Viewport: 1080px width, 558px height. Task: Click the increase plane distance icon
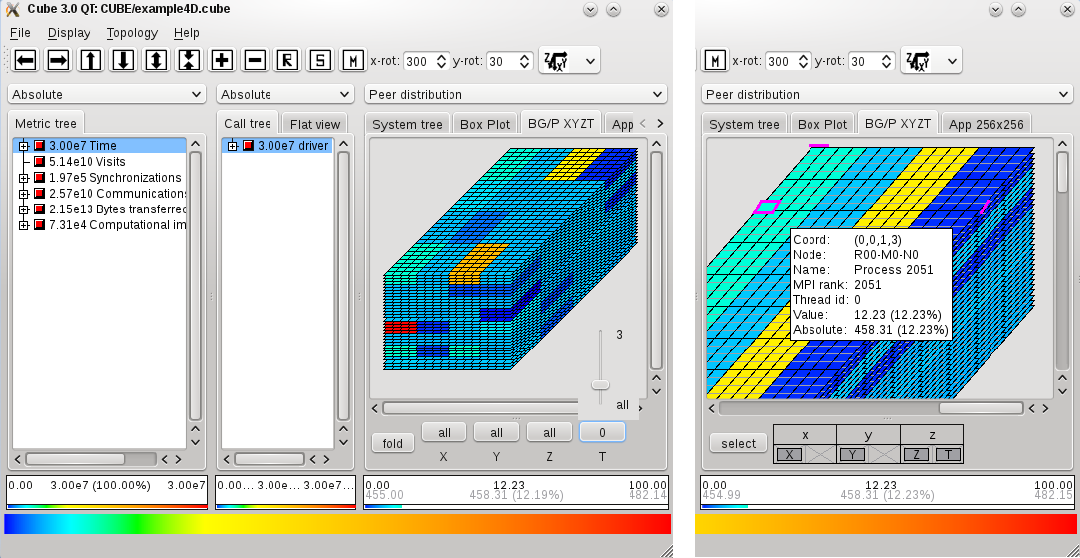pyautogui.click(x=156, y=61)
